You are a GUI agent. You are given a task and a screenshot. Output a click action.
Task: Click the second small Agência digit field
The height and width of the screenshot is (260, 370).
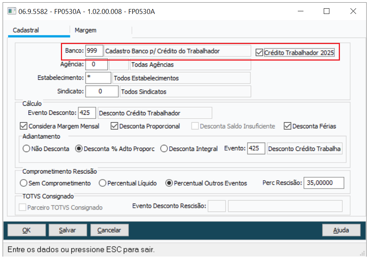(x=119, y=64)
